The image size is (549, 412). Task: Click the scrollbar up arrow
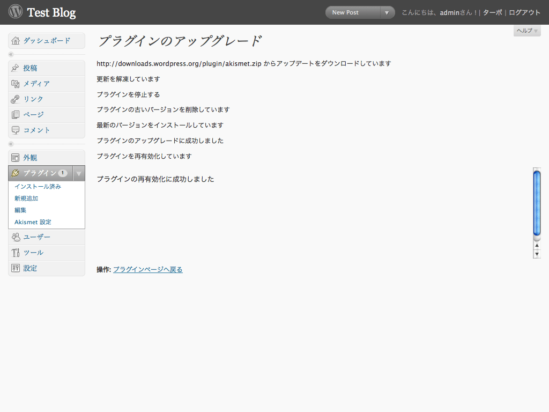click(x=537, y=246)
